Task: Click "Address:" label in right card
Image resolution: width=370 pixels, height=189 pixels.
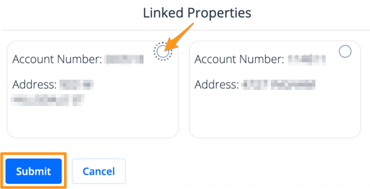Action: click(x=216, y=84)
